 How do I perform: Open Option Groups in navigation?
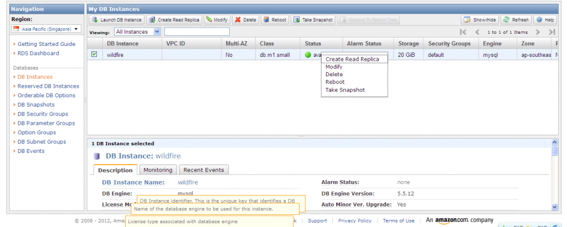point(37,133)
